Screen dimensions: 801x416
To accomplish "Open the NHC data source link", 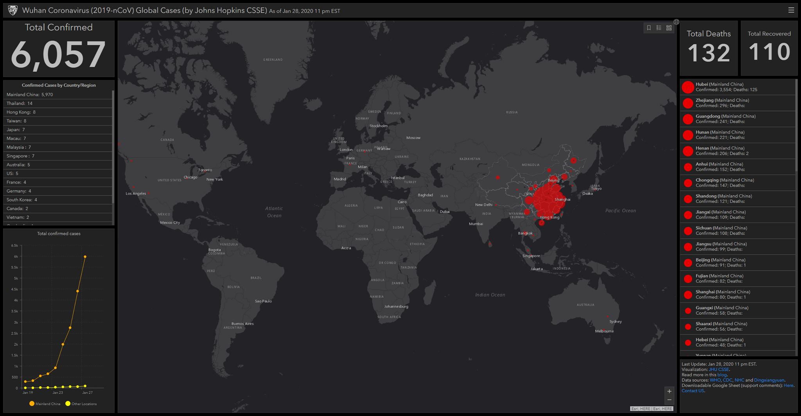I will 739,380.
